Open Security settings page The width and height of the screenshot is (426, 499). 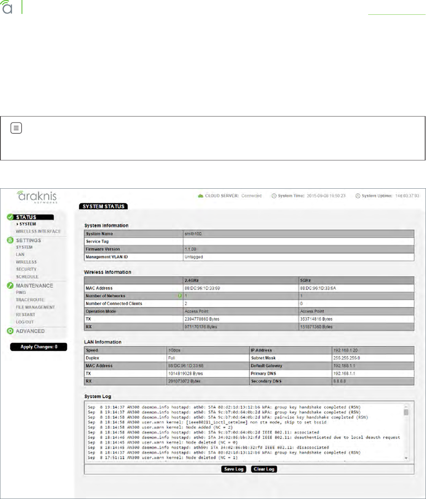click(x=27, y=269)
